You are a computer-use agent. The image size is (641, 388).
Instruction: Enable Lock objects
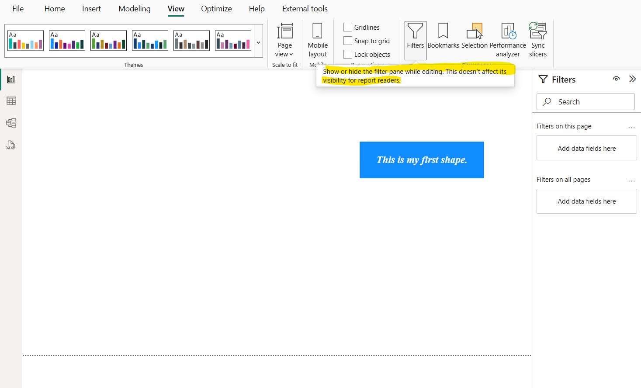pos(348,54)
